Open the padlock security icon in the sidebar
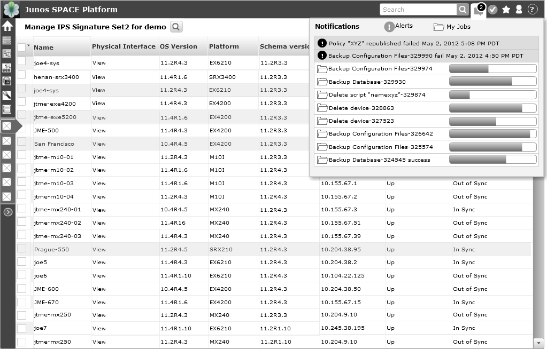Viewport: 547px width, 349px height. pyautogui.click(x=6, y=81)
